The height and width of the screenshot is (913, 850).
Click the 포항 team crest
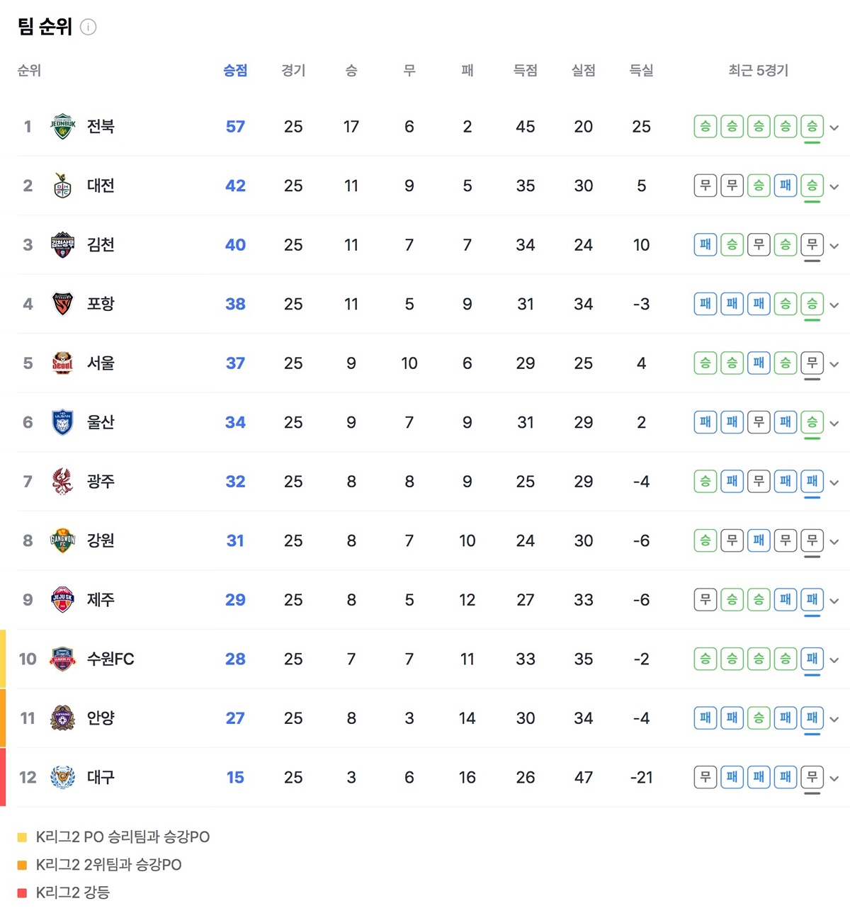63,305
